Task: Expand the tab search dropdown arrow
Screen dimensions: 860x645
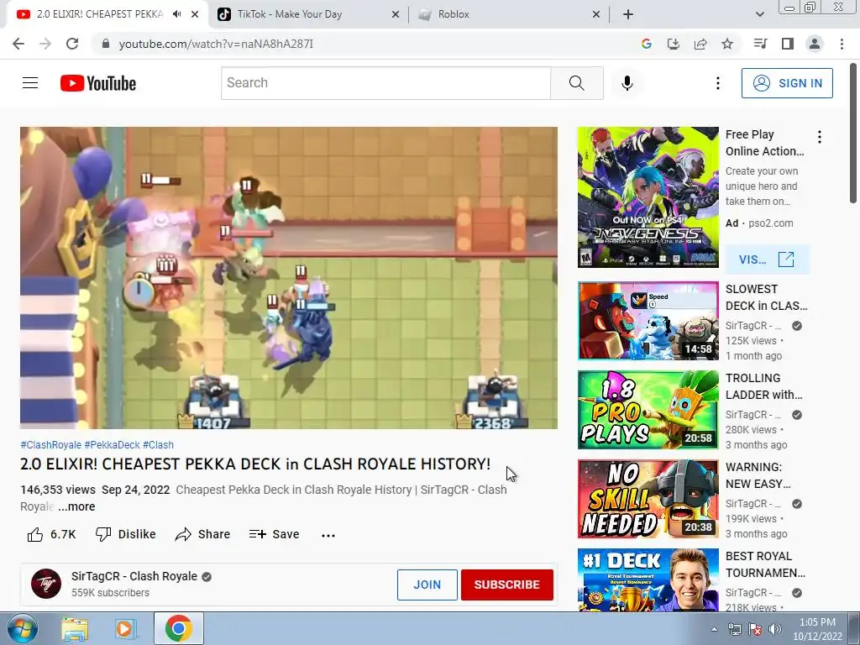Action: [x=759, y=14]
